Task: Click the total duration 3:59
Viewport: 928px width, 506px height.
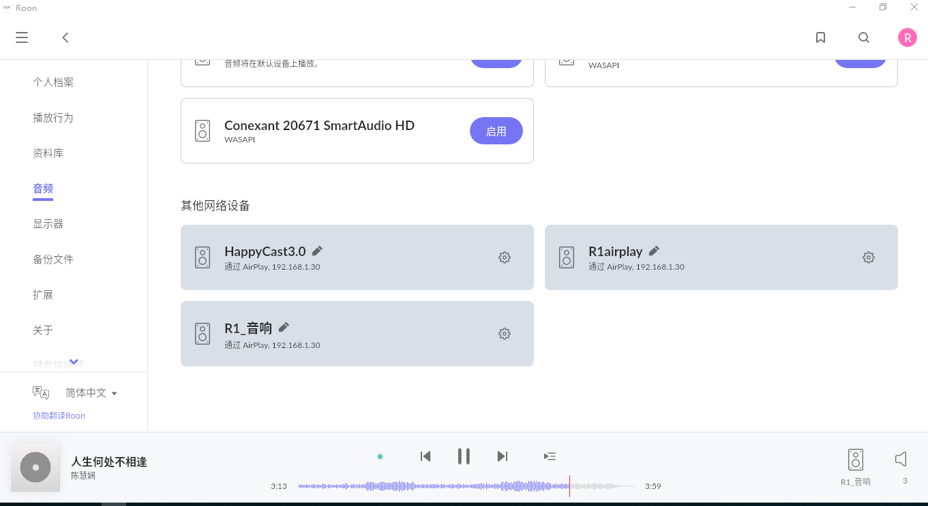Action: pos(653,486)
